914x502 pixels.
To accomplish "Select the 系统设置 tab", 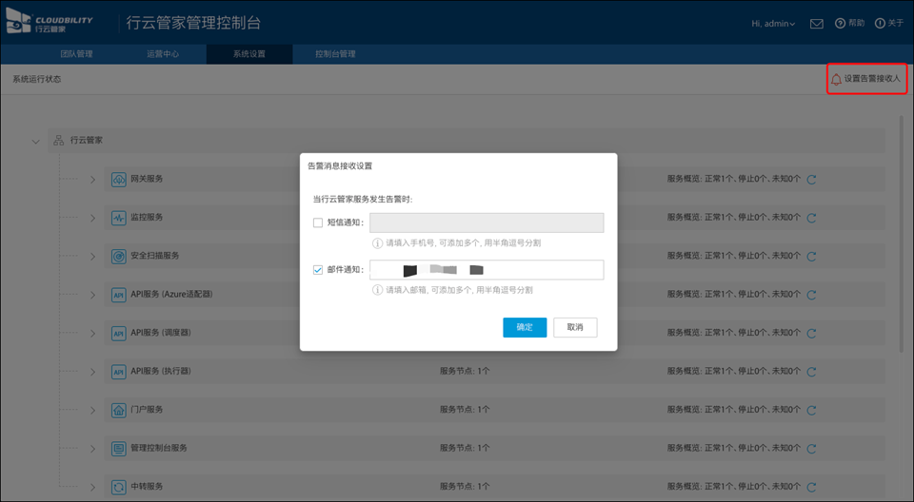I will click(x=248, y=54).
